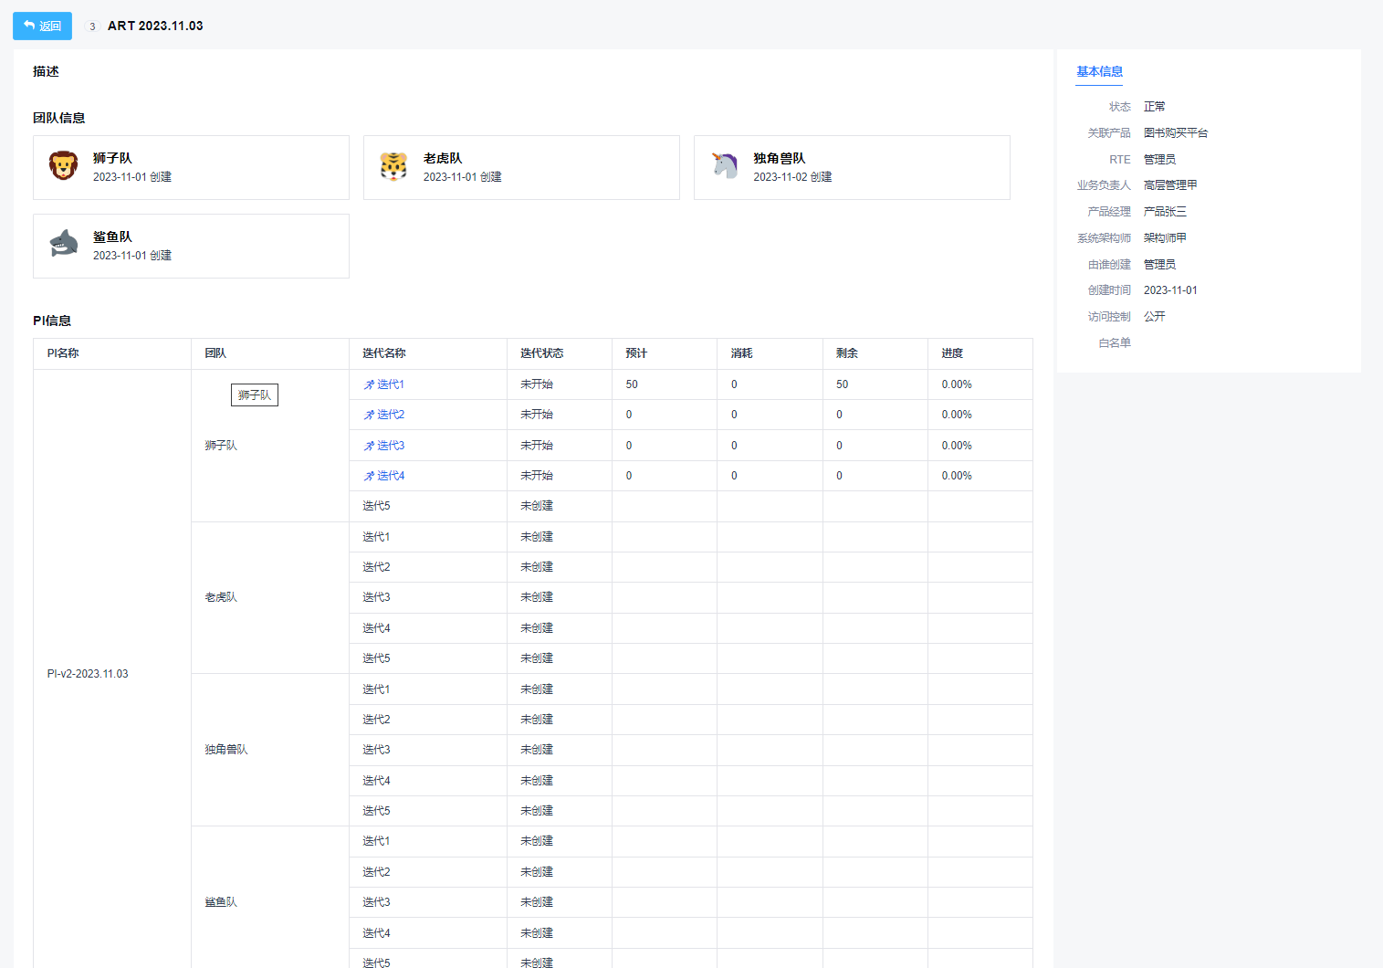Click the 返回 back button

pos(42,26)
